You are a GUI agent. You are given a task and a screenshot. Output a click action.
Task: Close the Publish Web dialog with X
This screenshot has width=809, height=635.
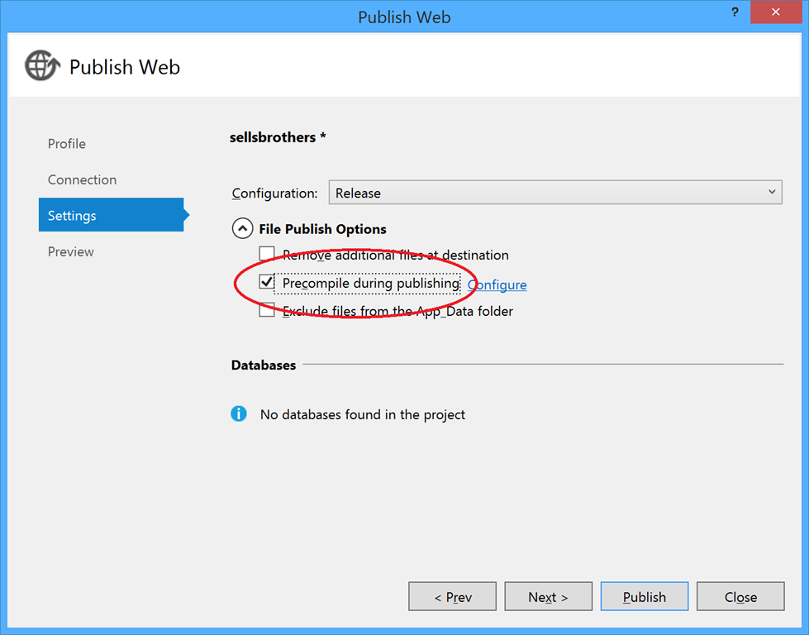(775, 12)
